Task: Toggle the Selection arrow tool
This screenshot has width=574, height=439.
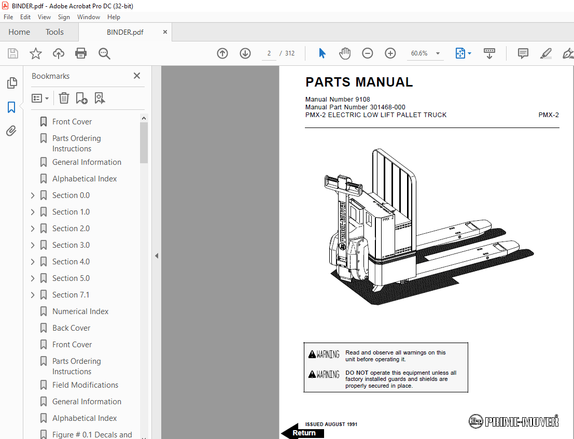Action: point(322,53)
